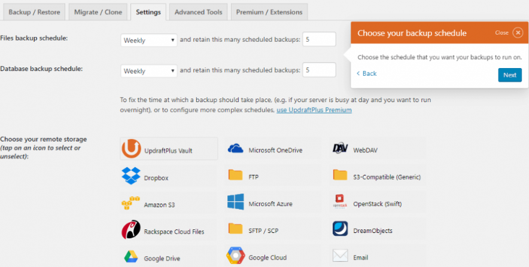Open the Advanced Tools tab
This screenshot has height=267, width=529.
point(198,12)
